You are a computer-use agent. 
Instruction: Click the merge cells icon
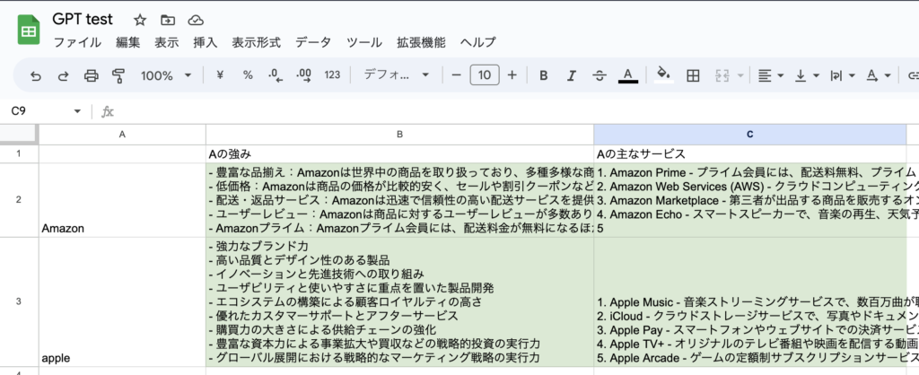point(722,75)
